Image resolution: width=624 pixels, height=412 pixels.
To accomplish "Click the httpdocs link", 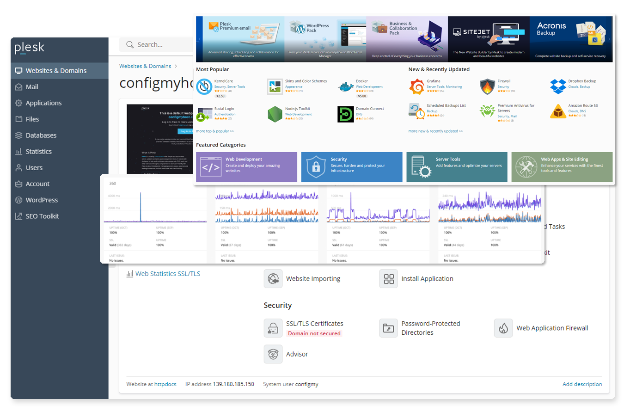I will tap(165, 384).
